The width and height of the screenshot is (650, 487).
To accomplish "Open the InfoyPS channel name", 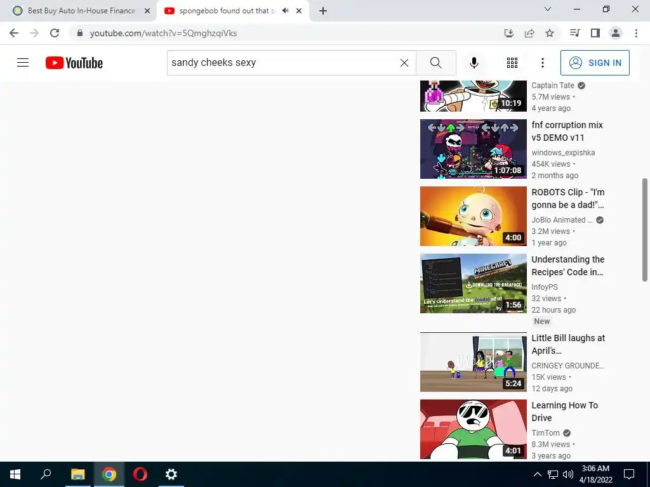I will click(544, 287).
